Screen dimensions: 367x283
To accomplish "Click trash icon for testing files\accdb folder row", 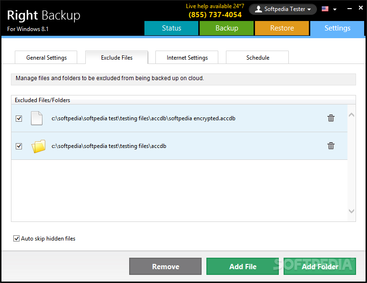I will point(331,146).
